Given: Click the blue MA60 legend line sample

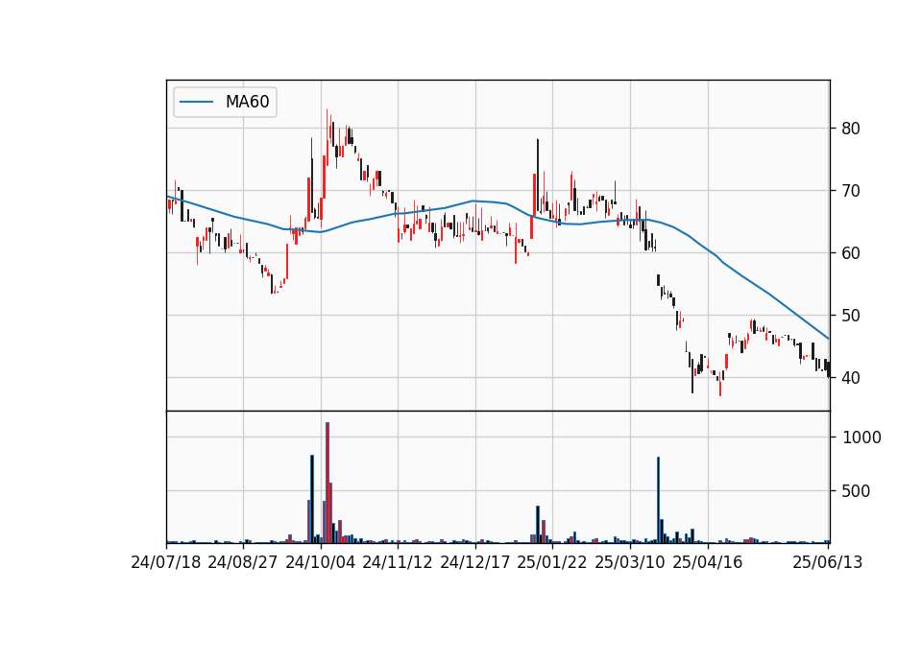Looking at the screenshot, I should click(x=196, y=102).
